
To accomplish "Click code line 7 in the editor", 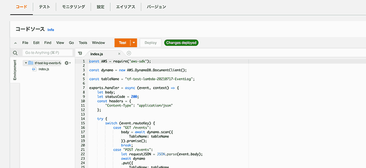I will (134, 88).
